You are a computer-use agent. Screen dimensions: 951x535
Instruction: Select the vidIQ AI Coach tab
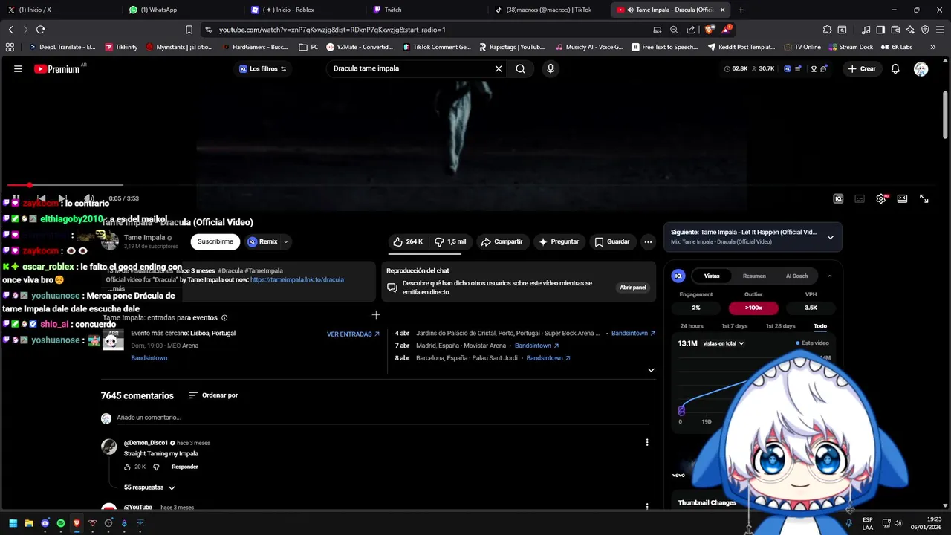796,276
